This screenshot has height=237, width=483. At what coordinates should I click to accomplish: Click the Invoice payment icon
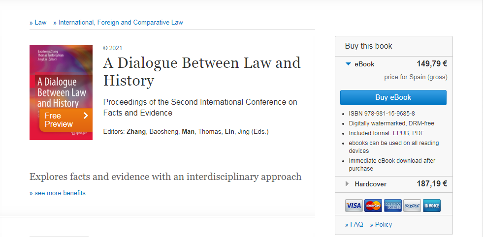point(431,206)
